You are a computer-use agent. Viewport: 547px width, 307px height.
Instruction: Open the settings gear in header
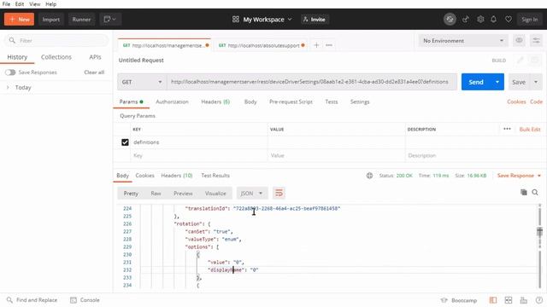click(x=480, y=19)
